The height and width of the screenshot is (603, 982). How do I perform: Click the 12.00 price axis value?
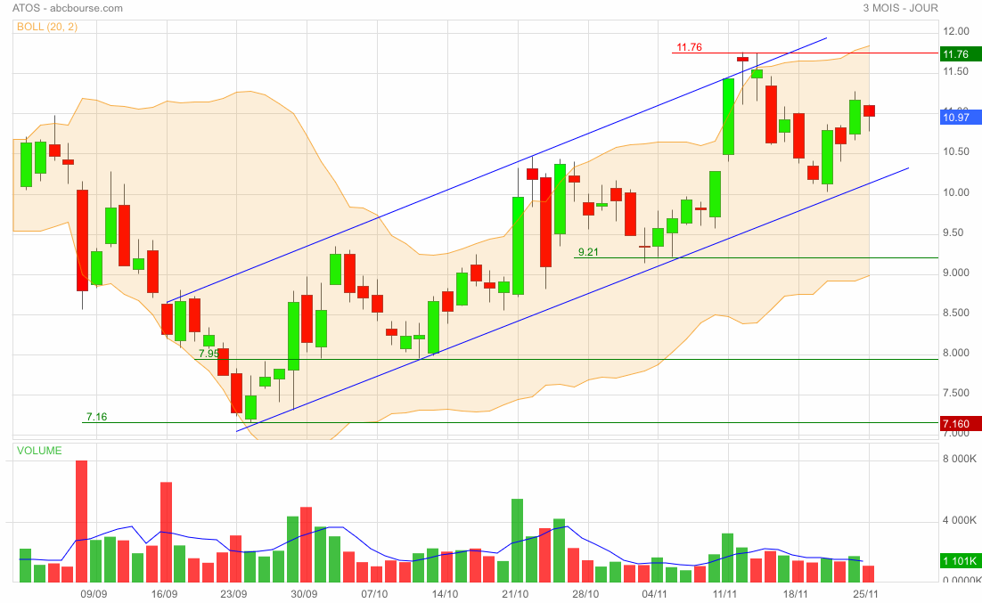(956, 32)
